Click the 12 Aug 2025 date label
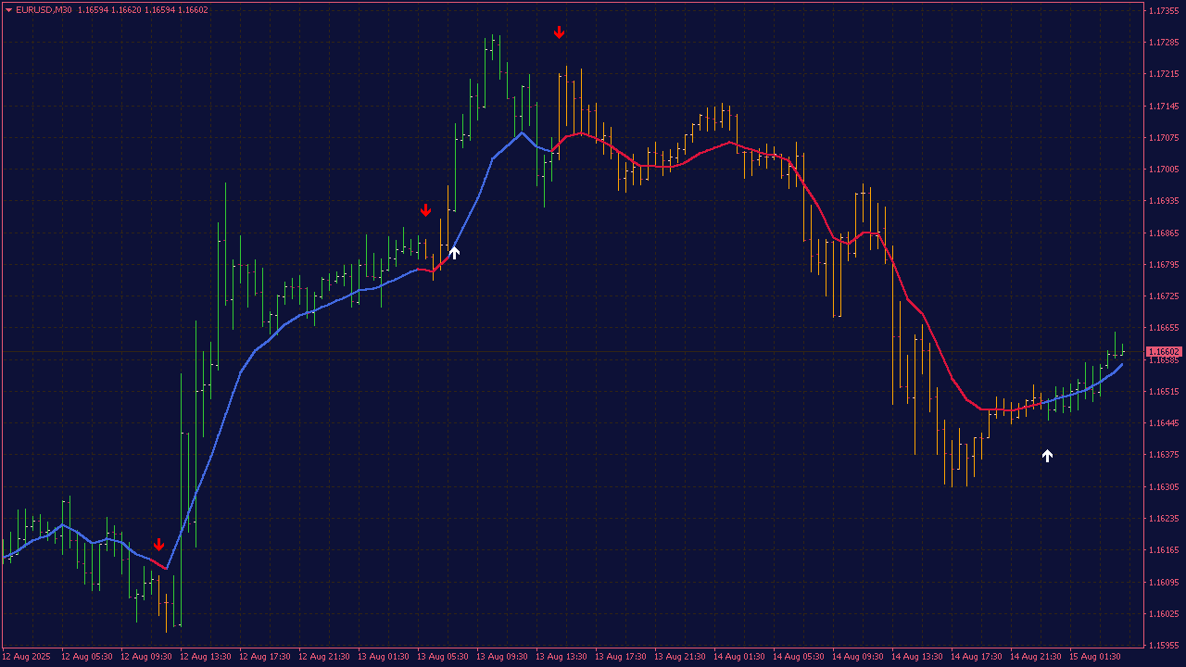The width and height of the screenshot is (1186, 667). click(x=27, y=657)
